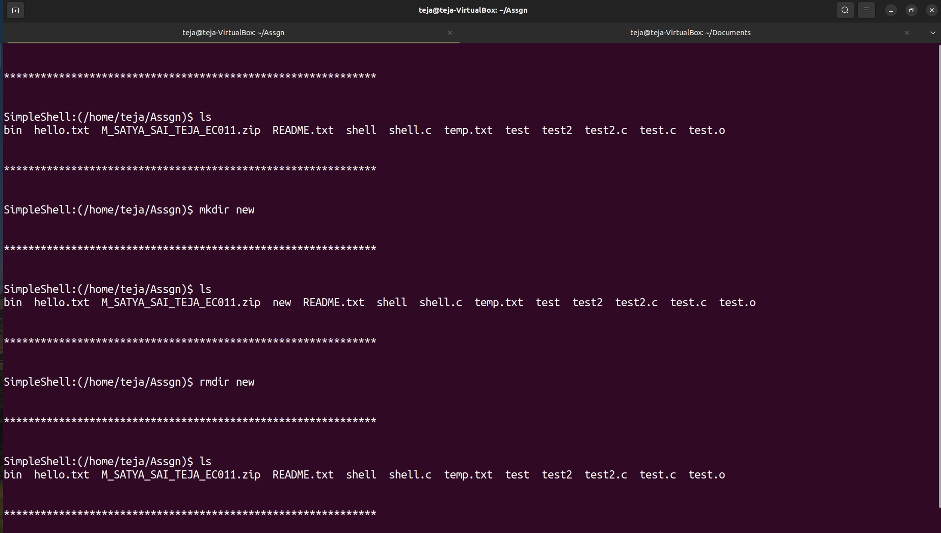
Task: Switch to the ~/Documents terminal tab
Action: click(690, 32)
